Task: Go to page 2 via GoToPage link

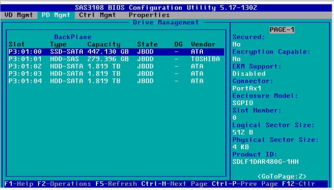Action: (282, 176)
